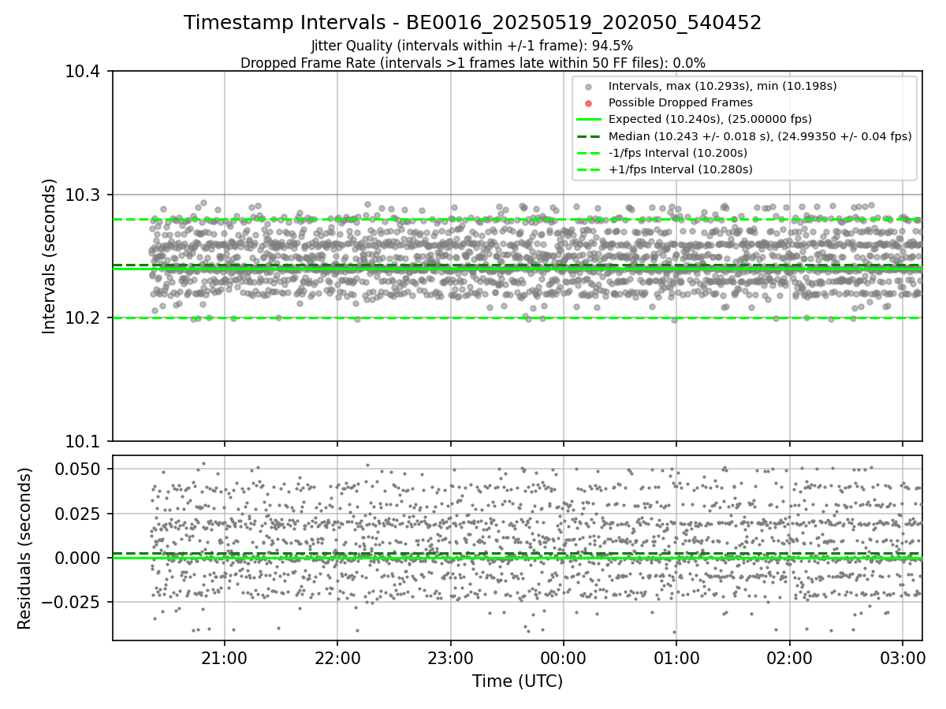The width and height of the screenshot is (946, 709).
Task: Click the "Dropped Frame Rate" 0.0% subtitle line
Action: tap(472, 63)
